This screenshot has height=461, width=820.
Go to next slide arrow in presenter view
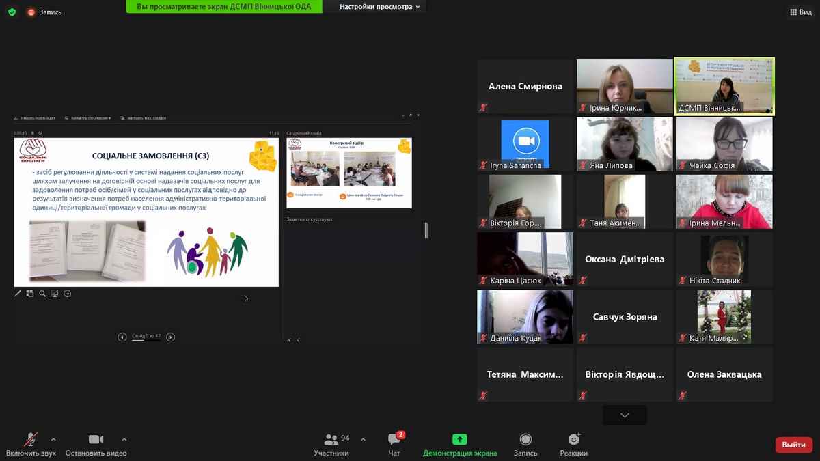(171, 337)
